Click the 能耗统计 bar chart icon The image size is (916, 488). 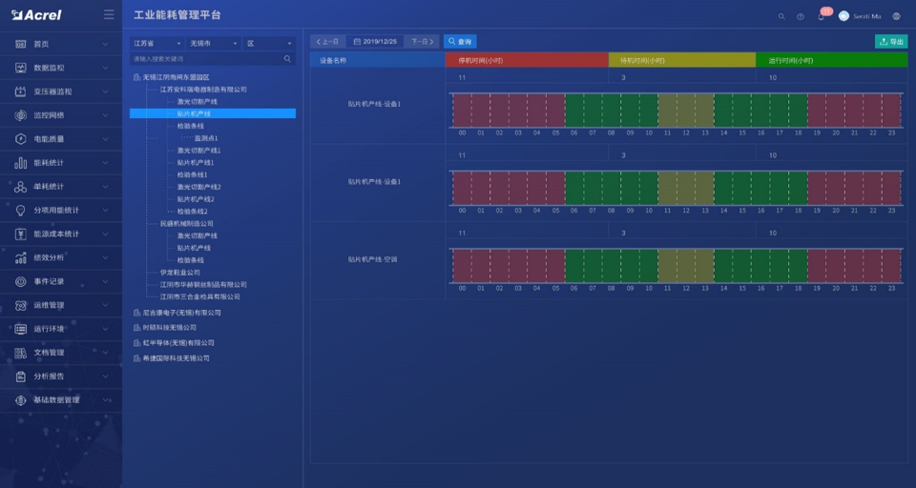point(20,163)
